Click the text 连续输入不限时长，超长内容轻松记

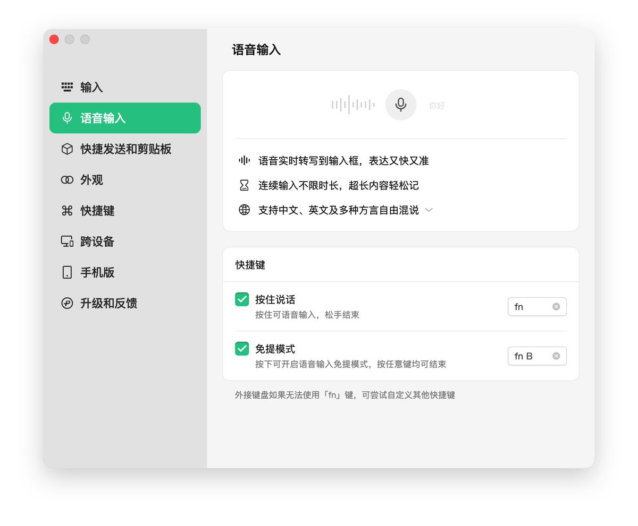(339, 185)
